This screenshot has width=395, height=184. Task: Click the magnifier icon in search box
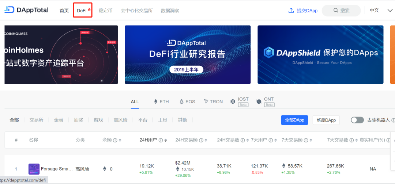[335, 11]
